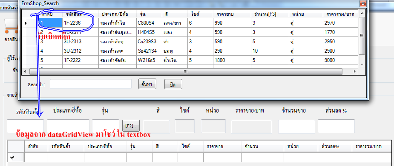Click the price cell 1800
394x166 pixels.
tap(232, 60)
